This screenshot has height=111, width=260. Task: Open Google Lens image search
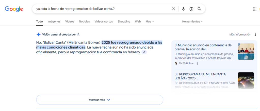coord(191,9)
